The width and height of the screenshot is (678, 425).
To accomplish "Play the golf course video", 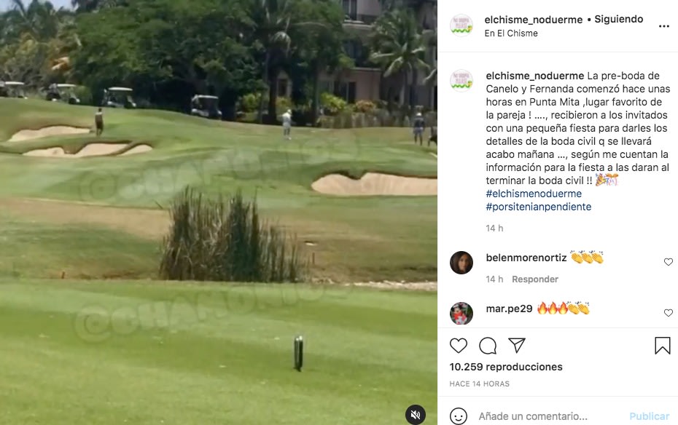I will click(x=219, y=212).
